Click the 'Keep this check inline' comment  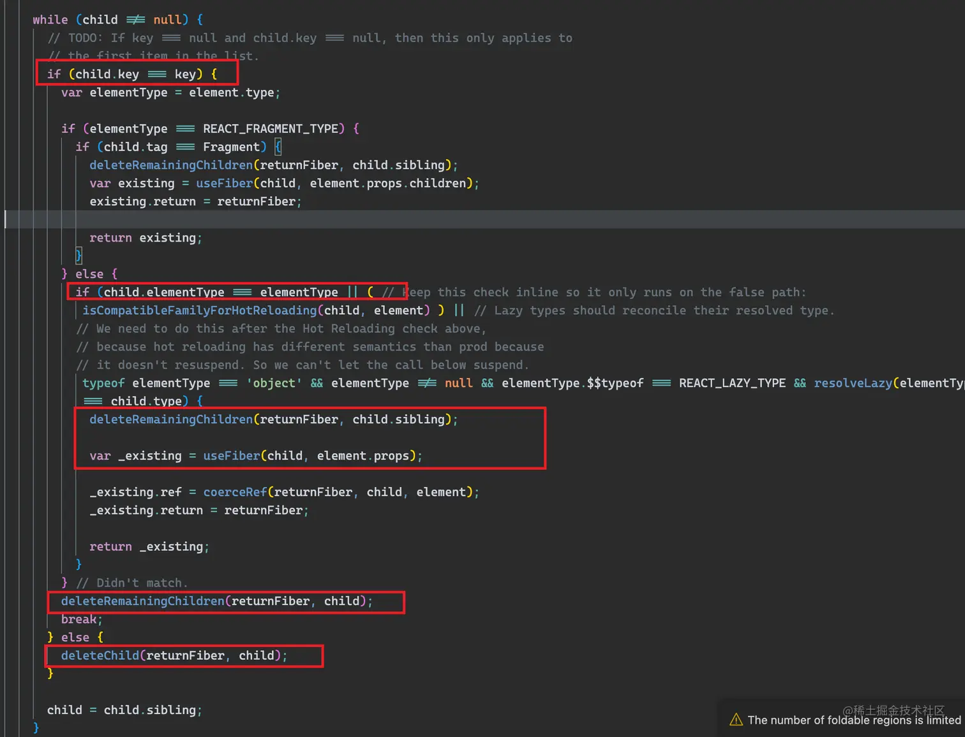[594, 293]
